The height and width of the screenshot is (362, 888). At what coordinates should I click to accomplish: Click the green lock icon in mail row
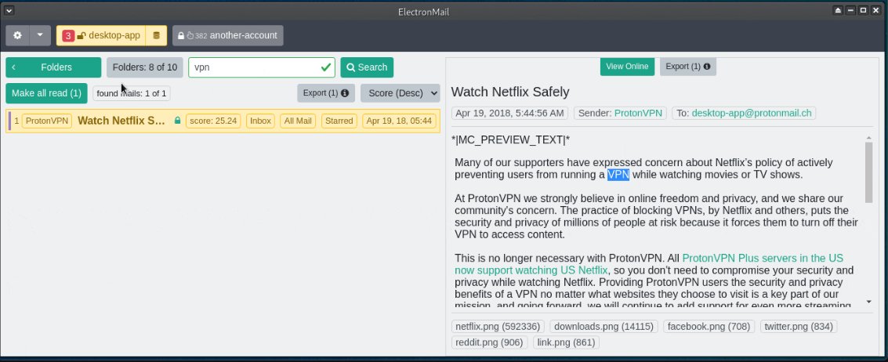click(178, 121)
